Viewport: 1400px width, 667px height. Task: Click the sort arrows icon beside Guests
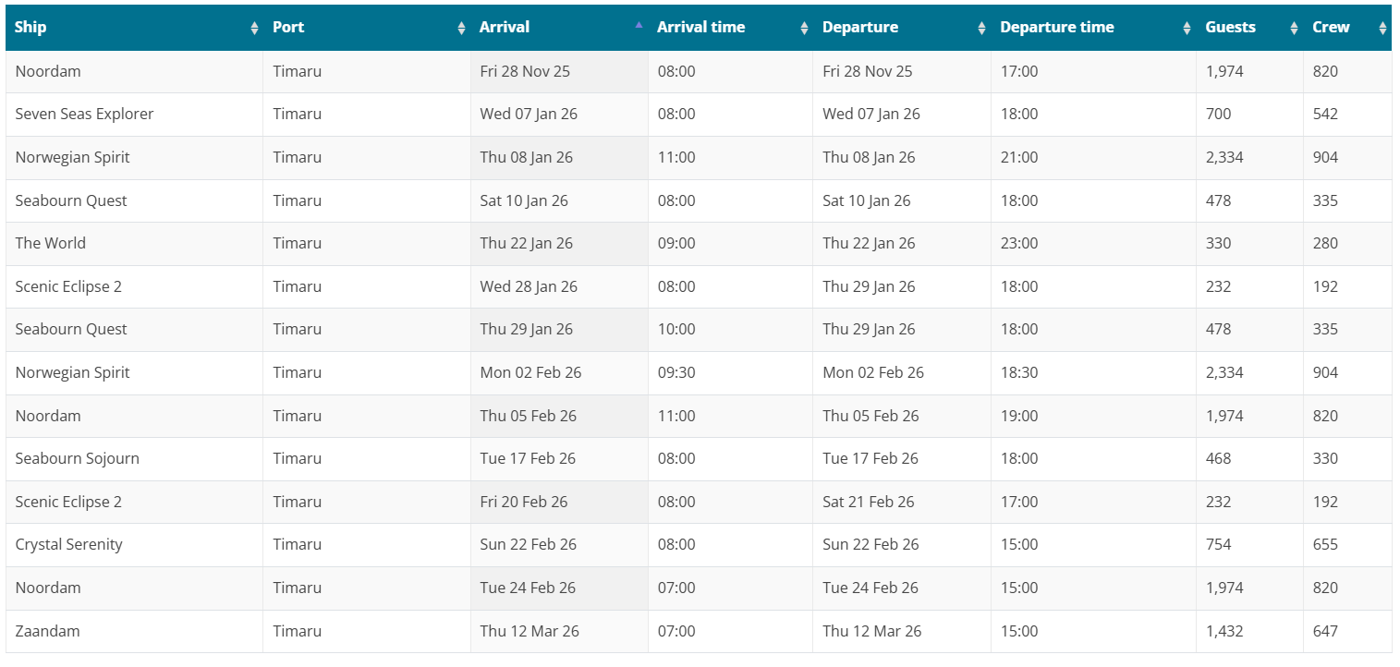point(1294,29)
